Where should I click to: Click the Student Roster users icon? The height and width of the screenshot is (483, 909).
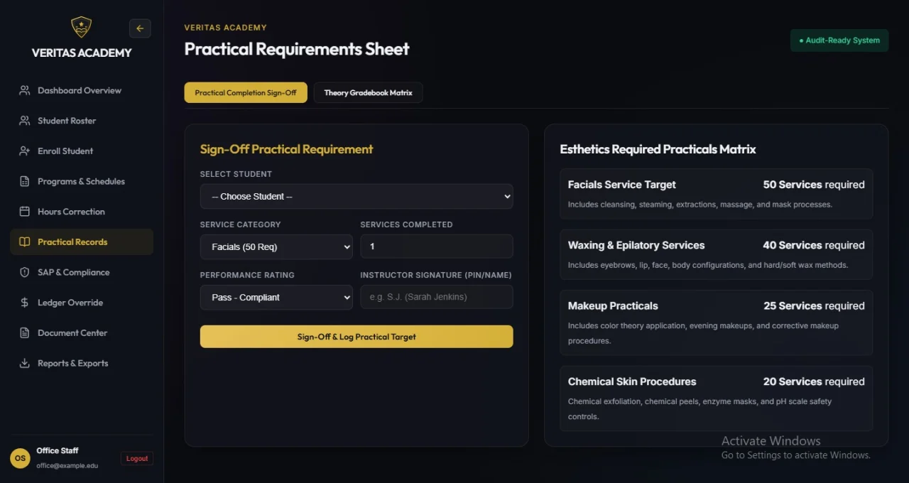coord(25,121)
